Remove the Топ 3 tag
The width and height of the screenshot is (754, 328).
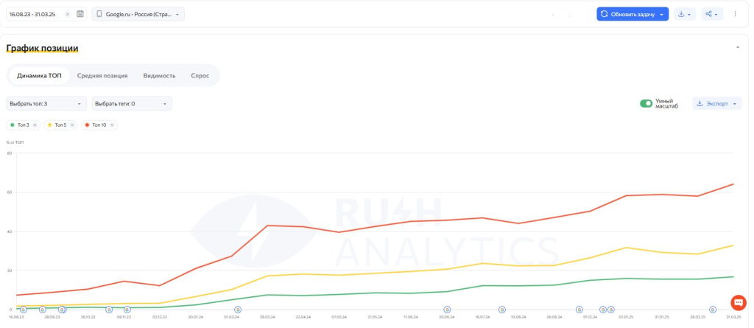coord(35,125)
